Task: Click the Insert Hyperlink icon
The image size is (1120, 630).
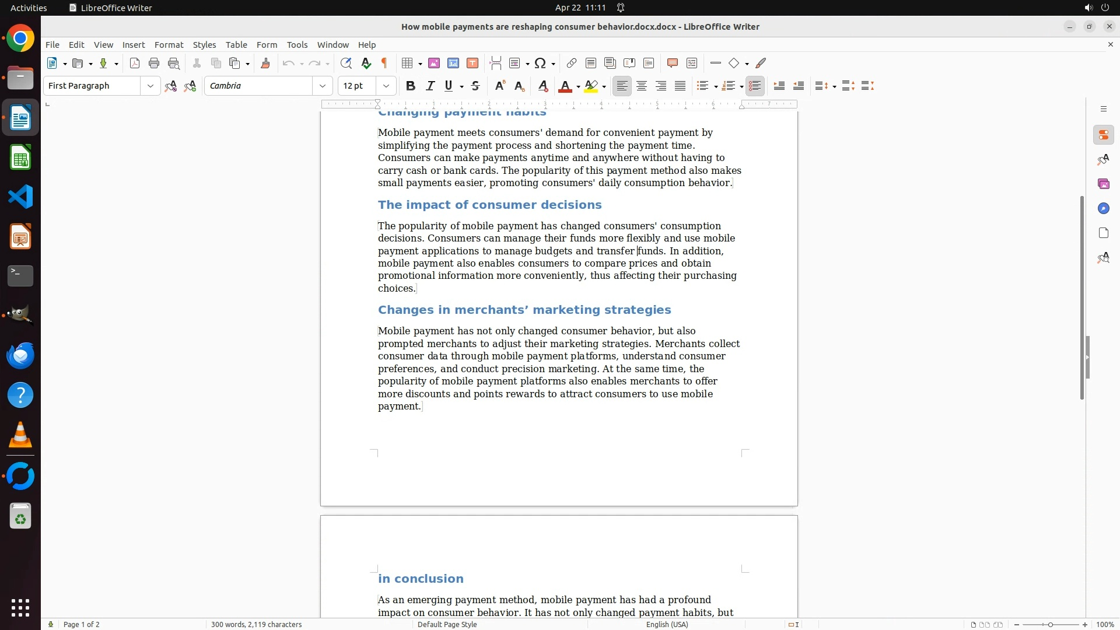Action: [x=572, y=64]
